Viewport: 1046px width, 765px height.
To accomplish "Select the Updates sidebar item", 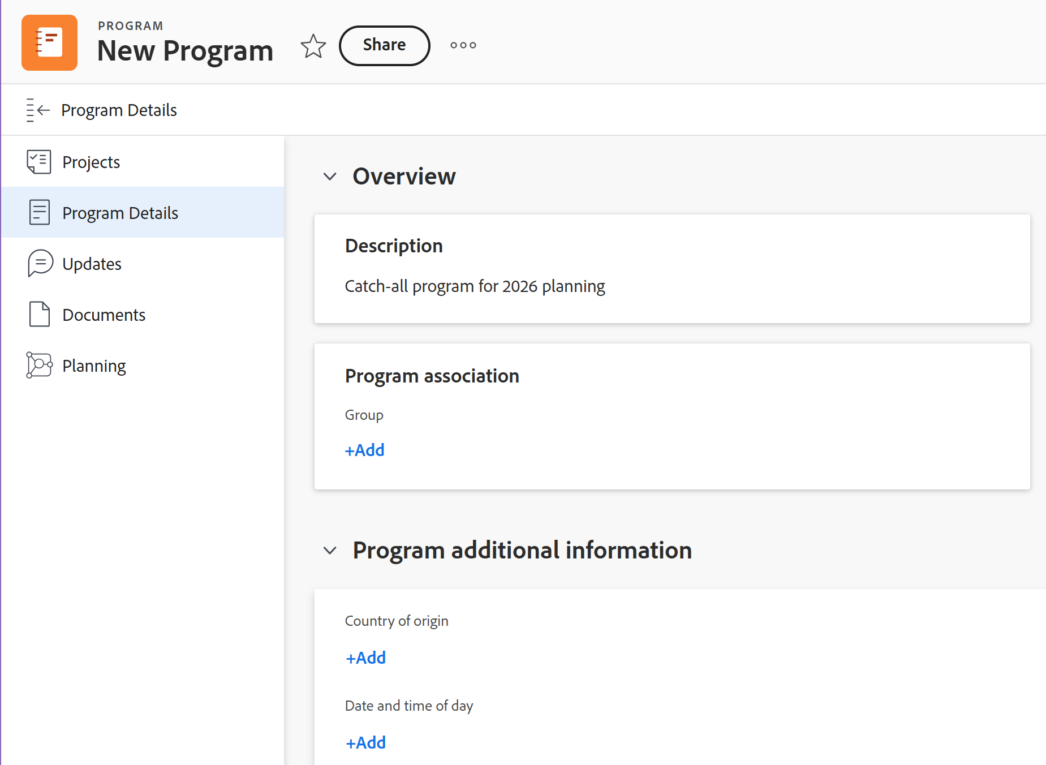I will (x=92, y=264).
